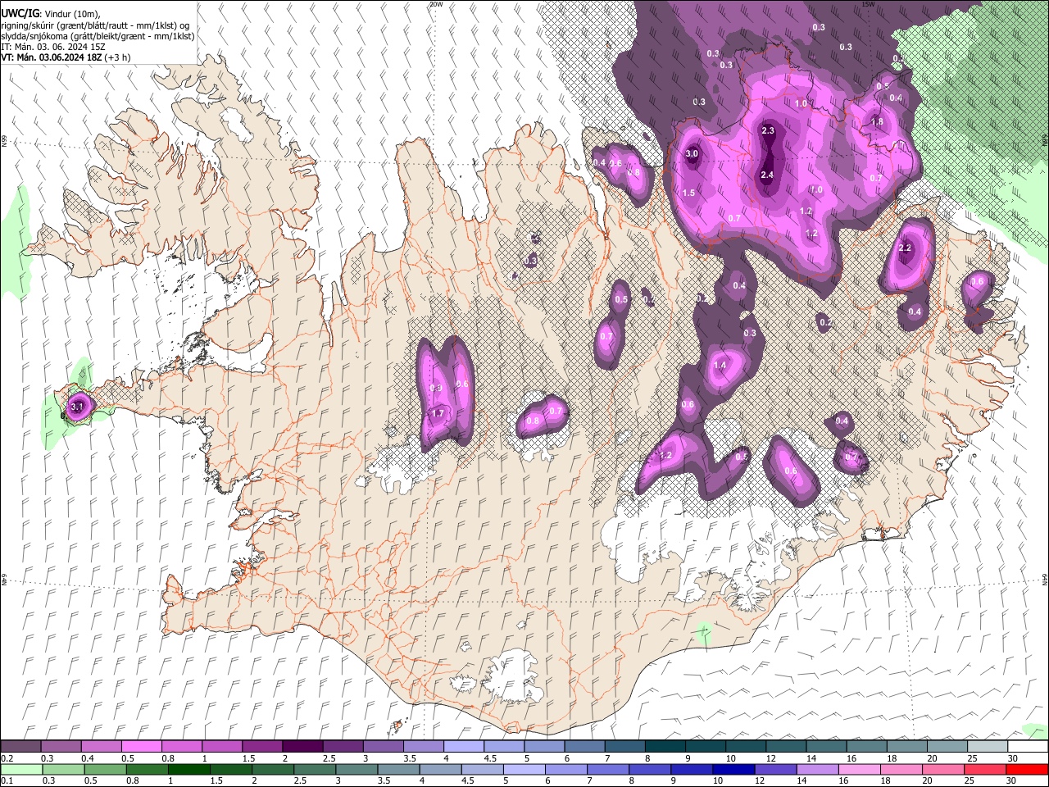This screenshot has height=787, width=1049.
Task: Click the 0.9 precipitation value label
Action: [x=436, y=389]
